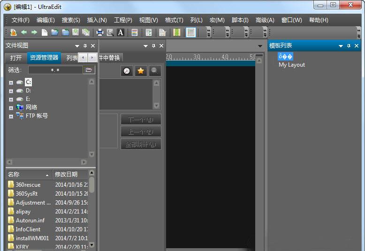Toggle hex edit mode icon
The width and height of the screenshot is (365, 251).
pyautogui.click(x=162, y=32)
